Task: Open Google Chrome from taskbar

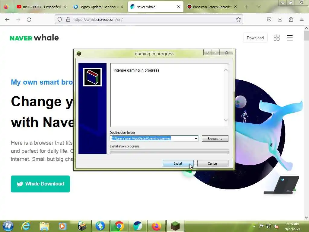Action: tap(119, 226)
